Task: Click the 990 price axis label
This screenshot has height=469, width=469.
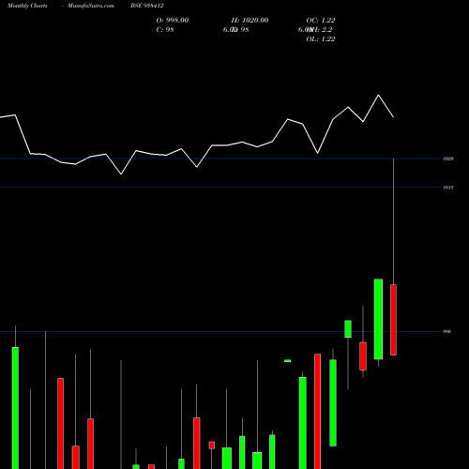Action: [447, 331]
